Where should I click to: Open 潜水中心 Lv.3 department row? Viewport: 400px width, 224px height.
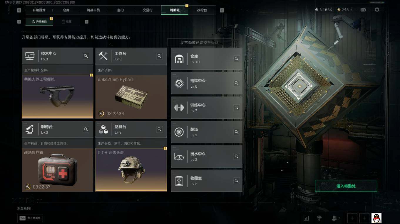pos(207,156)
